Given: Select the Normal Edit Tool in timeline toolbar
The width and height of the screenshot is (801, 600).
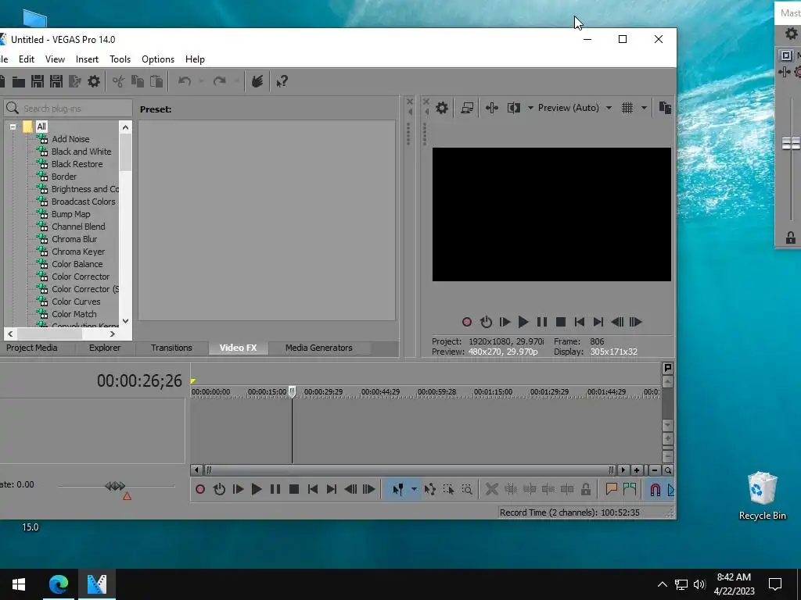Looking at the screenshot, I should click(398, 489).
